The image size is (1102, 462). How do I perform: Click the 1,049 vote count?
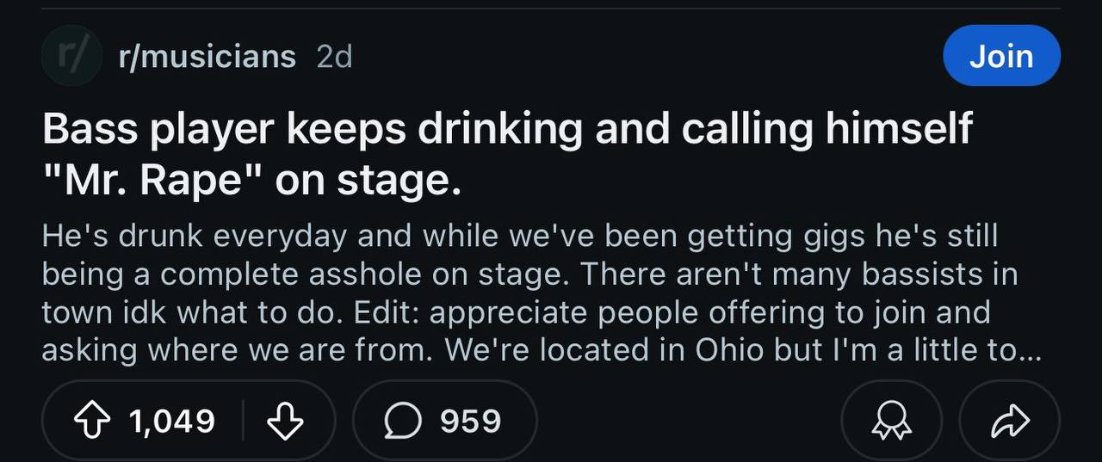(171, 421)
